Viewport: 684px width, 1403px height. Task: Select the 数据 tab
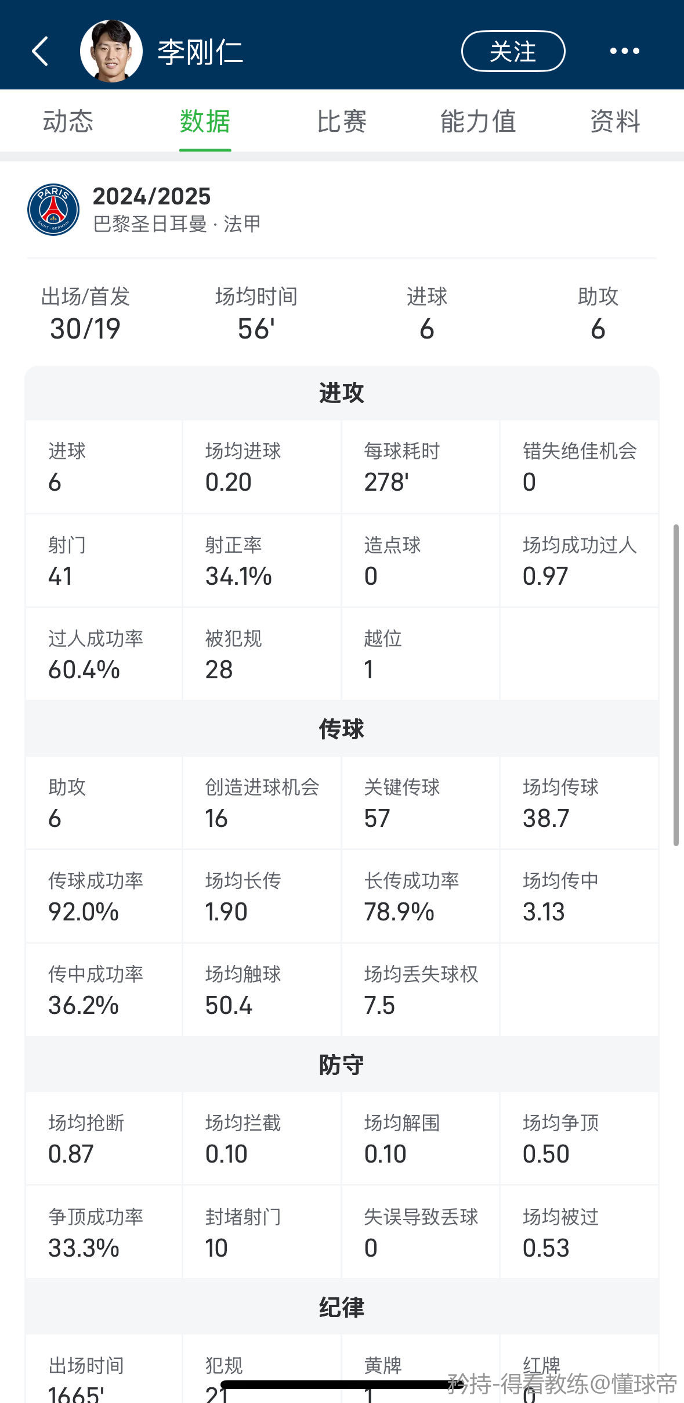[x=205, y=121]
